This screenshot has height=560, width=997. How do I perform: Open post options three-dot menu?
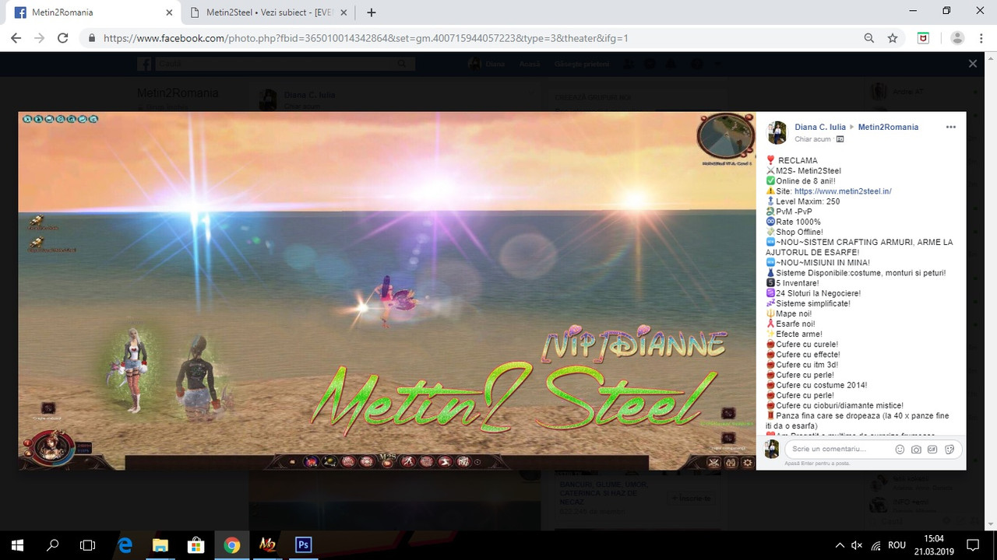click(x=950, y=127)
